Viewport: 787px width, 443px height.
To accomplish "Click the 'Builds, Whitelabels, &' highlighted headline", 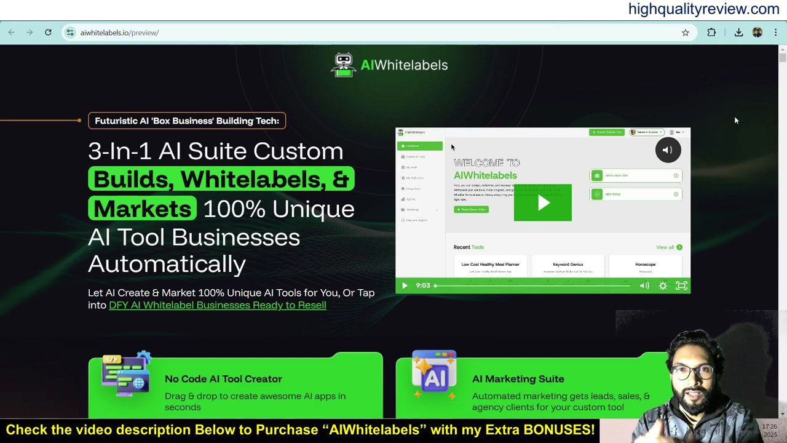I will click(x=221, y=180).
